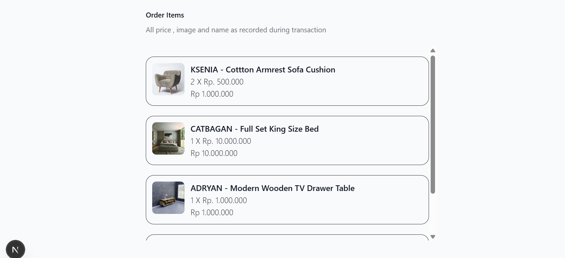Select the KSENIA Cottton Armrest Sofa Cushion title
Image resolution: width=565 pixels, height=258 pixels.
(x=263, y=70)
